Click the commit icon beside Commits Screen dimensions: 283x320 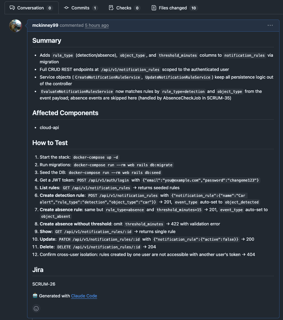[66, 8]
